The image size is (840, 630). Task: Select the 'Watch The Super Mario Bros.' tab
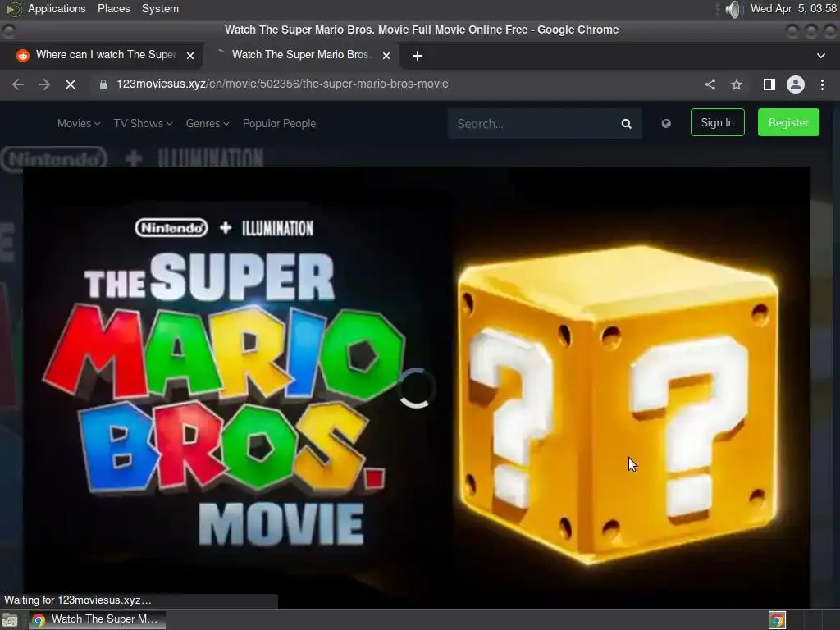click(300, 55)
